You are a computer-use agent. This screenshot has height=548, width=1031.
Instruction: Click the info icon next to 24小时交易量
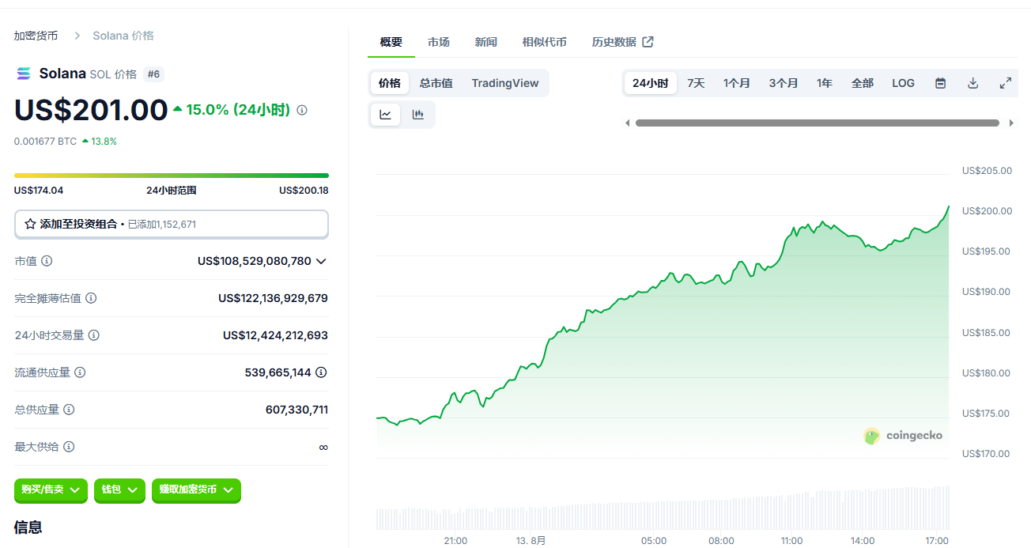[93, 335]
